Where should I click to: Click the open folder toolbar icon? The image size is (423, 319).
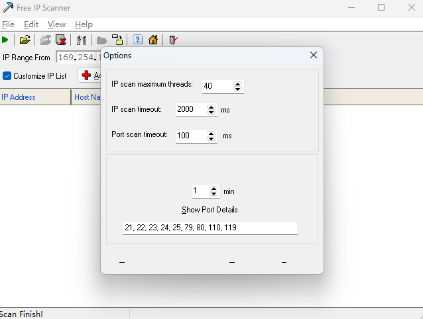coord(25,40)
